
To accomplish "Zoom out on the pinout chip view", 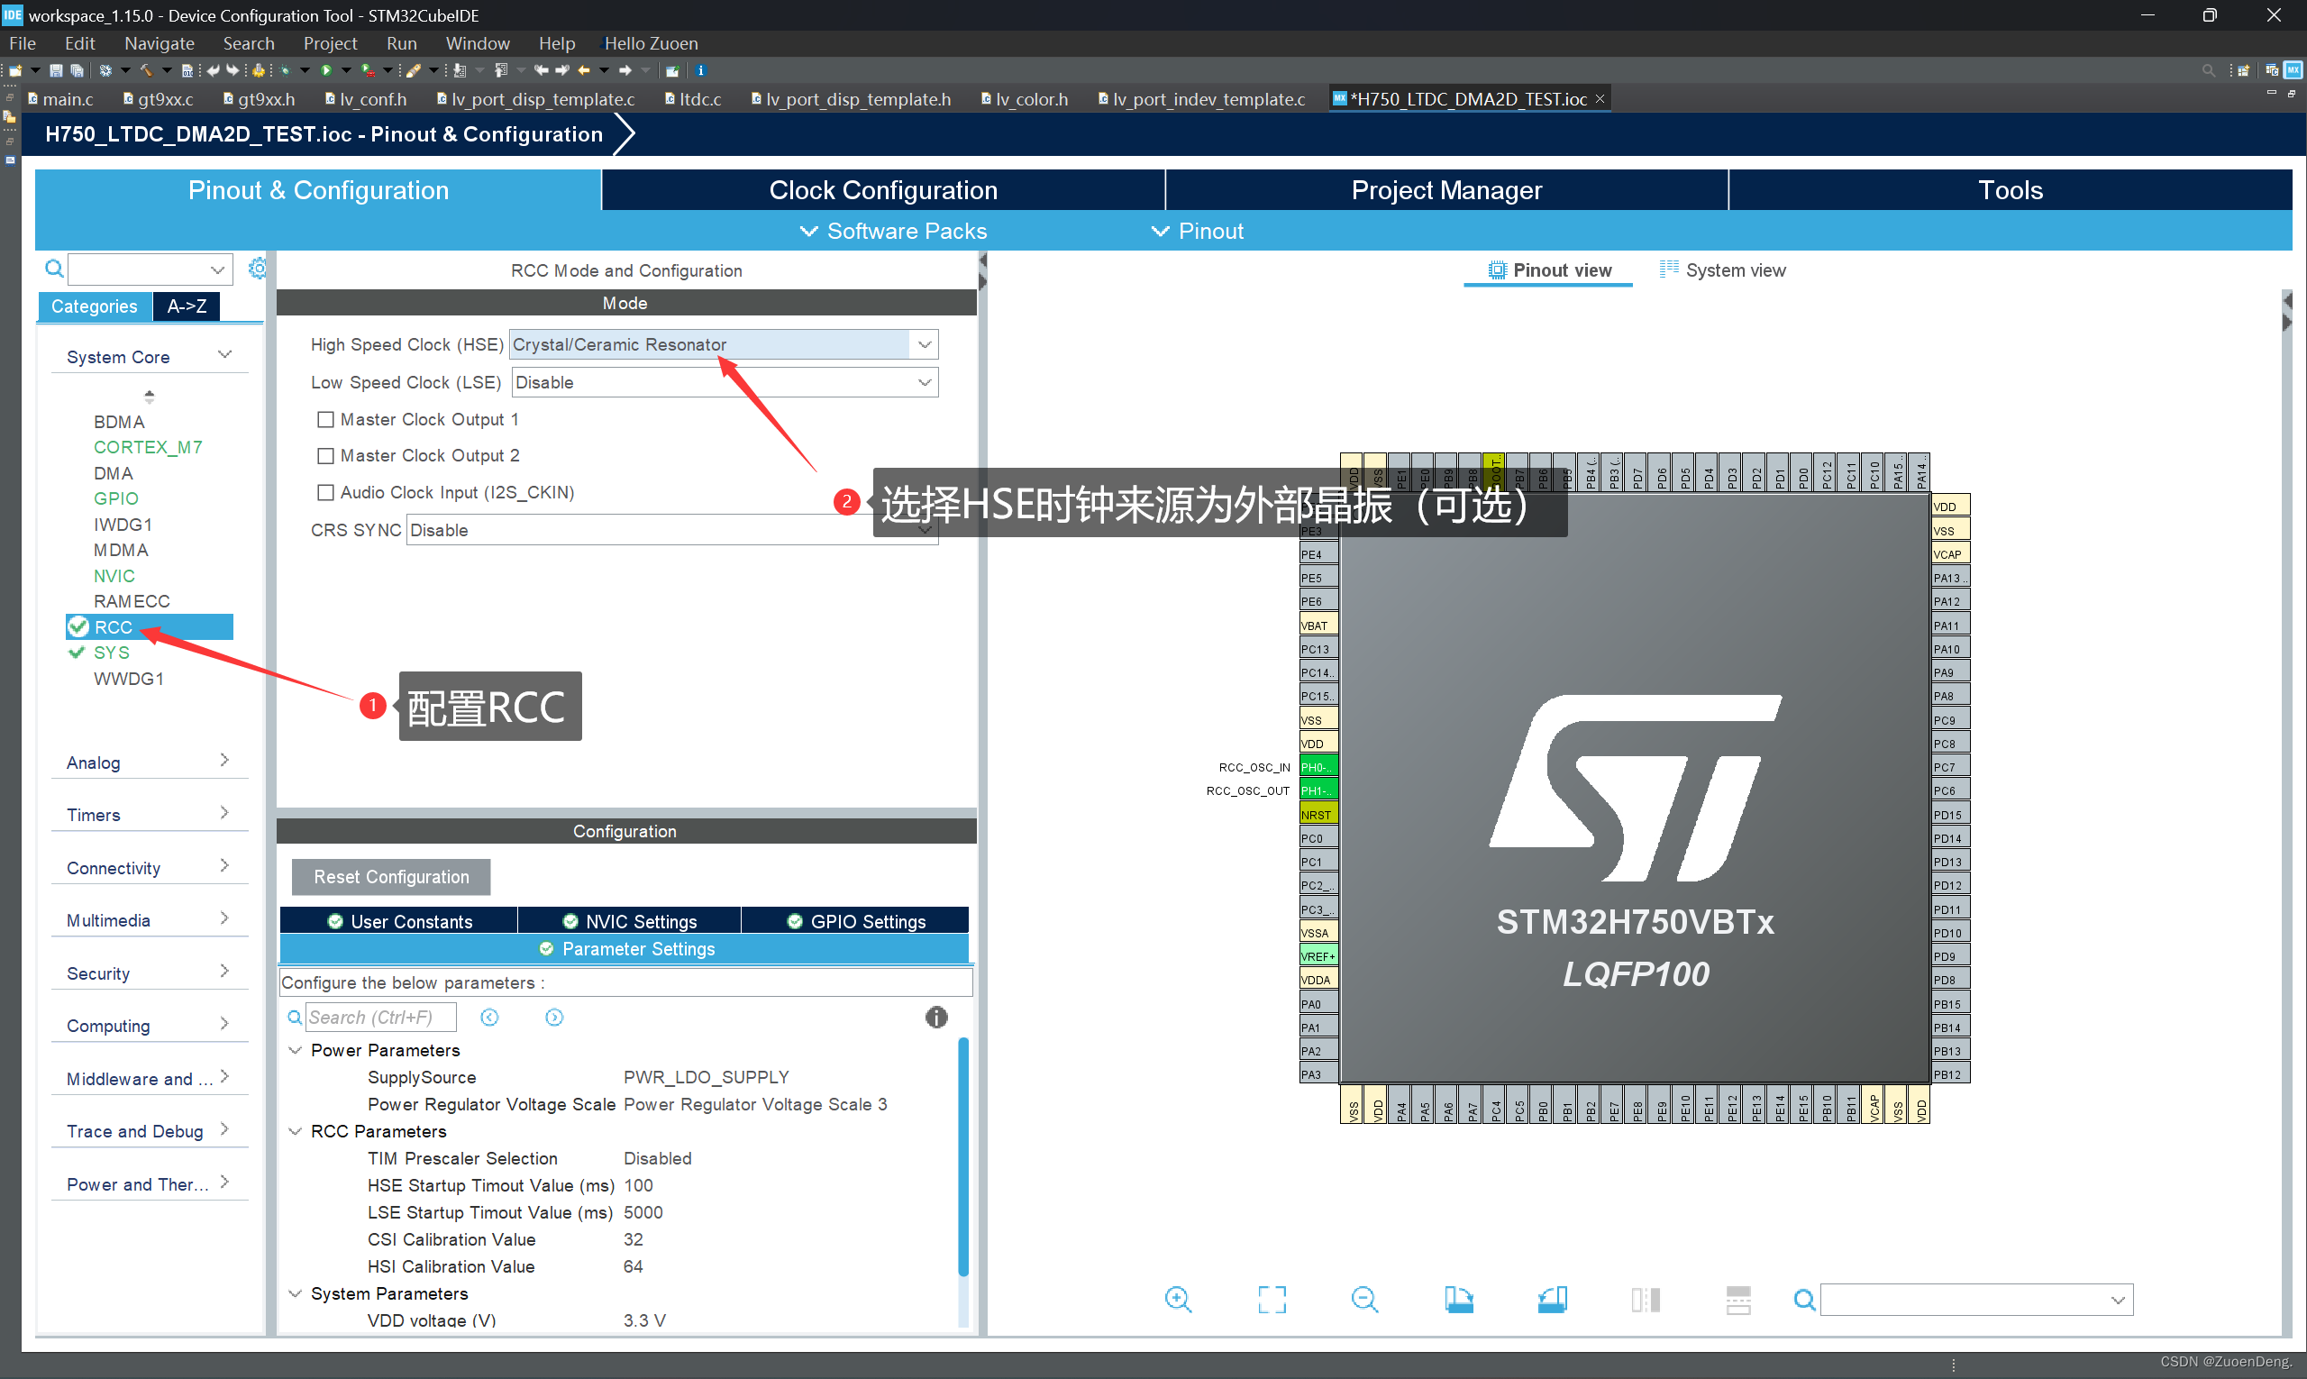I will [1365, 1299].
